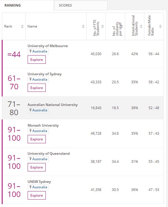The image size is (168, 207).
Task: Sort by International Students arrows
Action: pyautogui.click(x=141, y=26)
